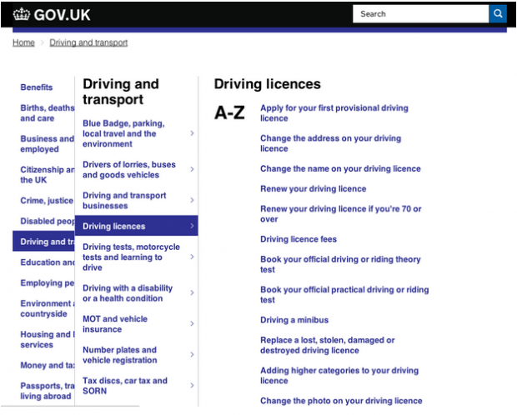Select Employing people category
This screenshot has height=415, width=517.
48,282
